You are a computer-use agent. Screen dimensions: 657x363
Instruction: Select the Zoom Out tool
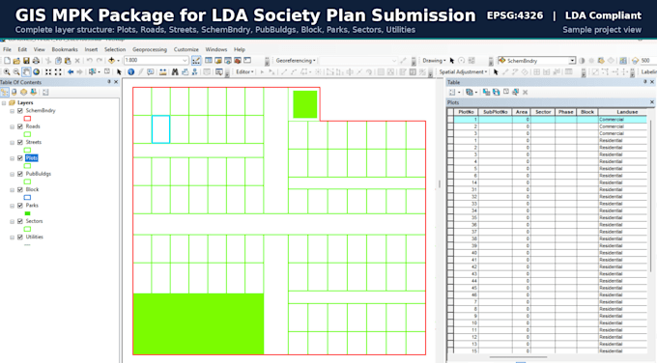(x=16, y=71)
